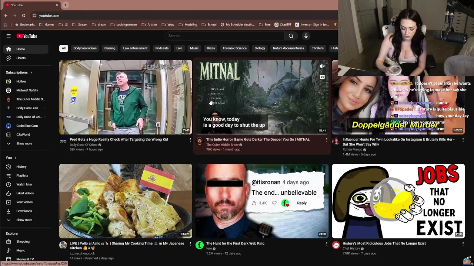Expand the You section arrow
The width and height of the screenshot is (474, 266).
(15, 158)
